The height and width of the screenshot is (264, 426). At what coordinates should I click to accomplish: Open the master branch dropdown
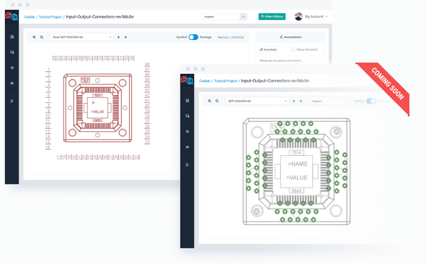point(224,16)
